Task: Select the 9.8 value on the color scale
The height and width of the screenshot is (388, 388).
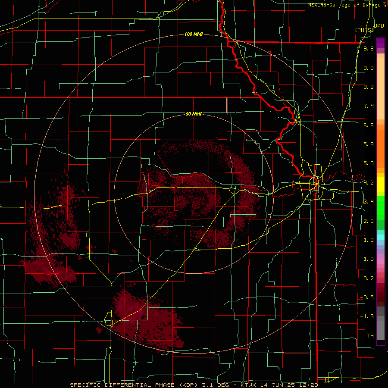Action: coord(369,49)
